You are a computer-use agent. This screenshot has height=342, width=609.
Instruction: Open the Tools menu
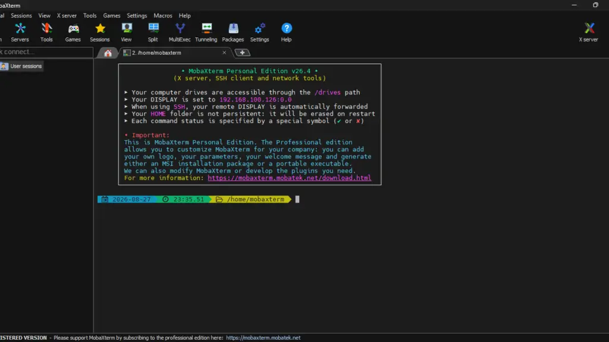[90, 15]
